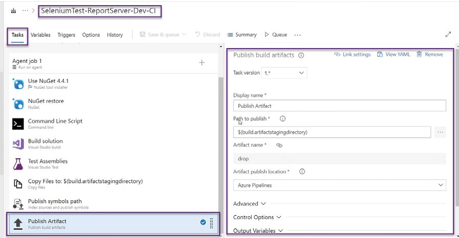The image size is (459, 238).
Task: Open the Task version dropdown
Action: (x=284, y=73)
